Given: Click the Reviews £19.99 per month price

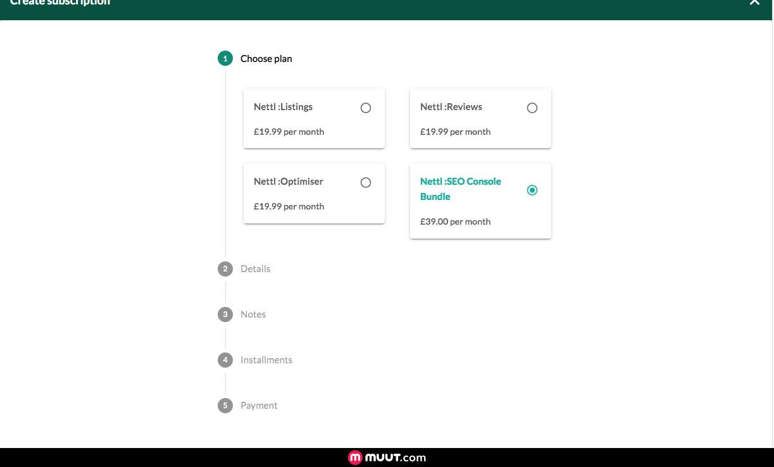Looking at the screenshot, I should pos(455,132).
